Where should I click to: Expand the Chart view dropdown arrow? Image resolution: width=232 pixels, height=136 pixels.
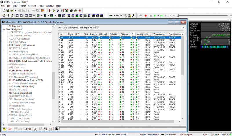pos(48,16)
